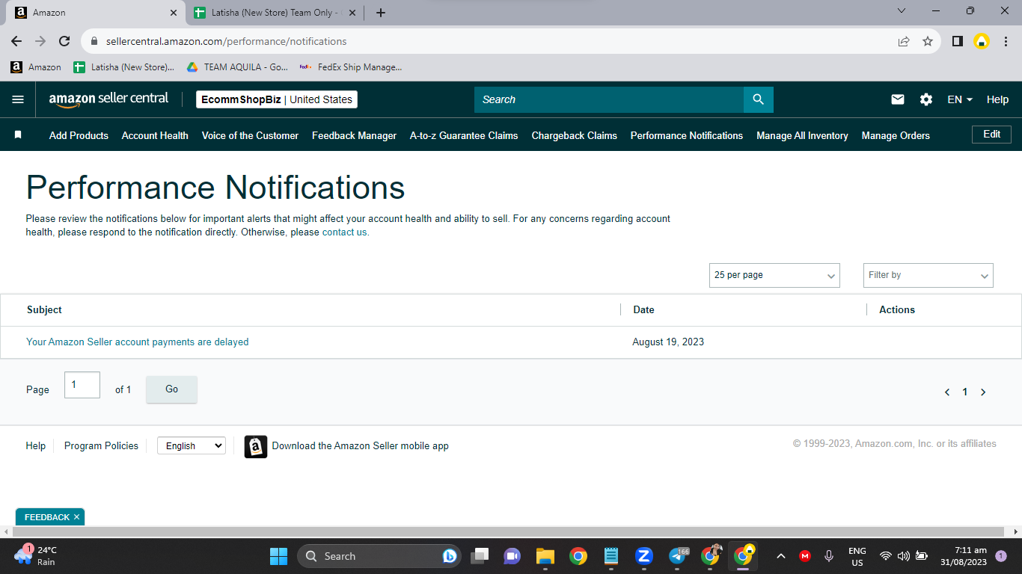Viewport: 1022px width, 574px height.
Task: Open the TEAM AQUILA Google Drive bookmark
Action: tap(236, 67)
